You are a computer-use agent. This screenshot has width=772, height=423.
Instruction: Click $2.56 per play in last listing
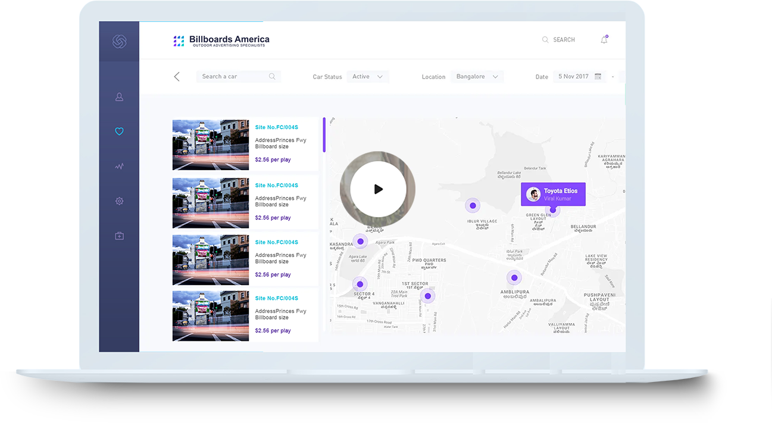point(273,330)
